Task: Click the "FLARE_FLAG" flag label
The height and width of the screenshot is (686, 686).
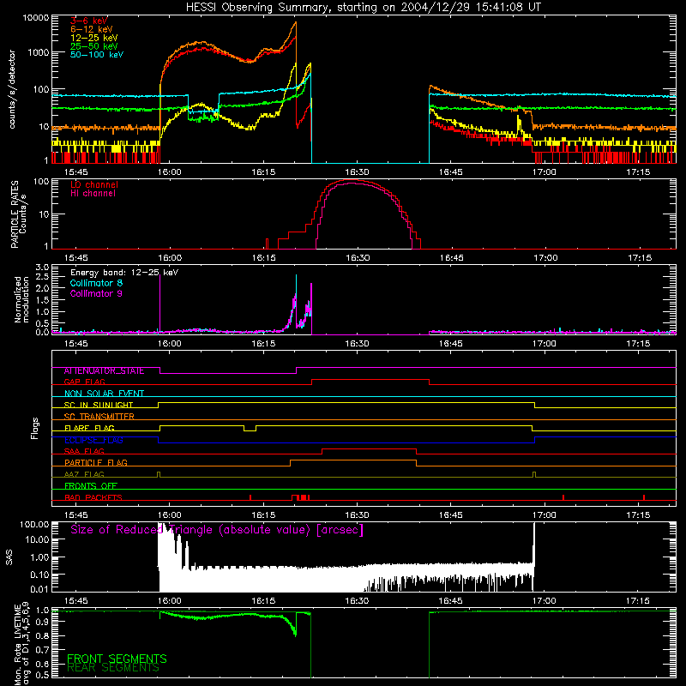Action: pos(89,428)
